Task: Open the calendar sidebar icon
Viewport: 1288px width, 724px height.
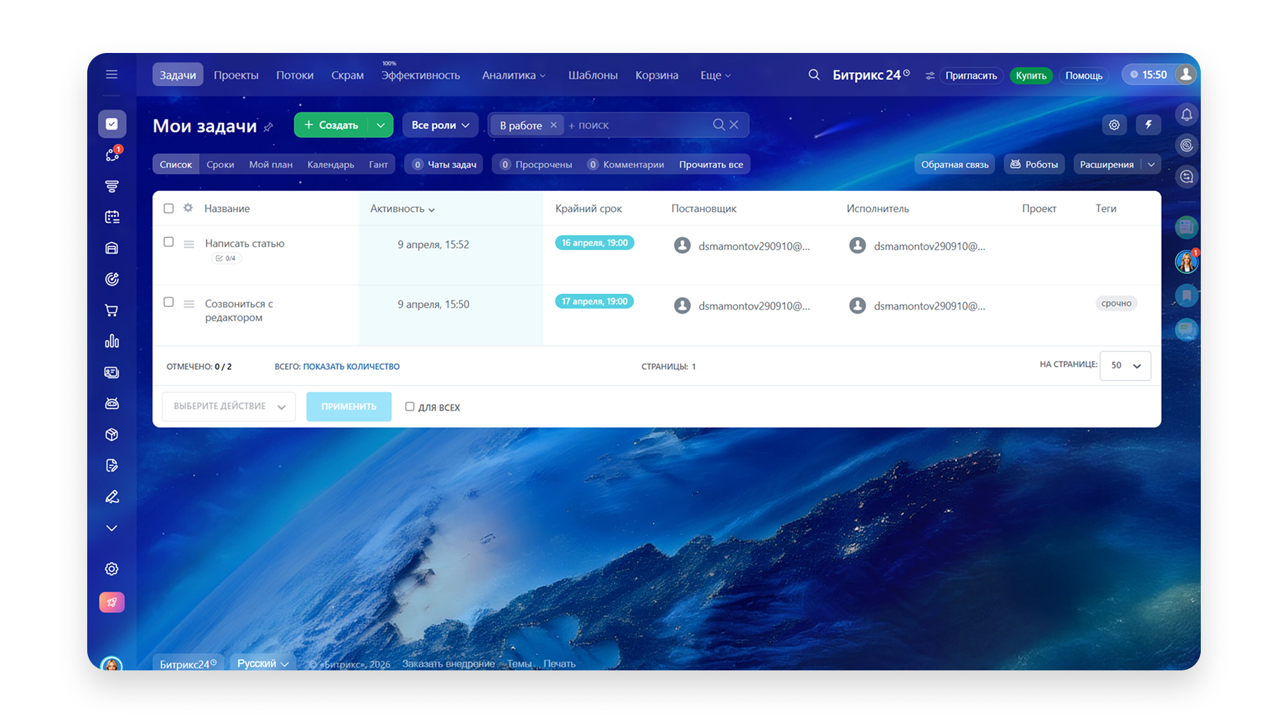Action: click(111, 217)
